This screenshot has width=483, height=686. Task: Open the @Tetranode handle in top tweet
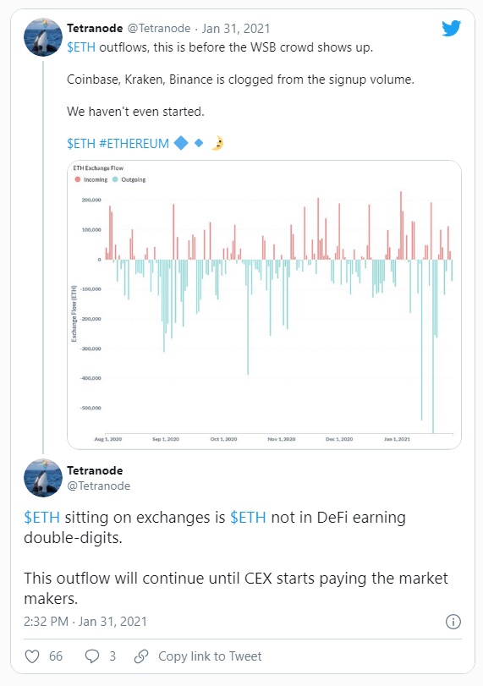click(159, 29)
